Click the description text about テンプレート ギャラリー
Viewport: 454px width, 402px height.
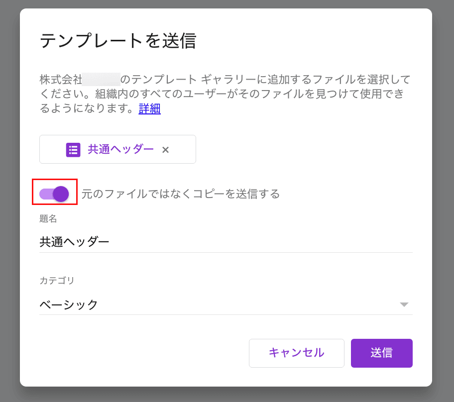224,94
